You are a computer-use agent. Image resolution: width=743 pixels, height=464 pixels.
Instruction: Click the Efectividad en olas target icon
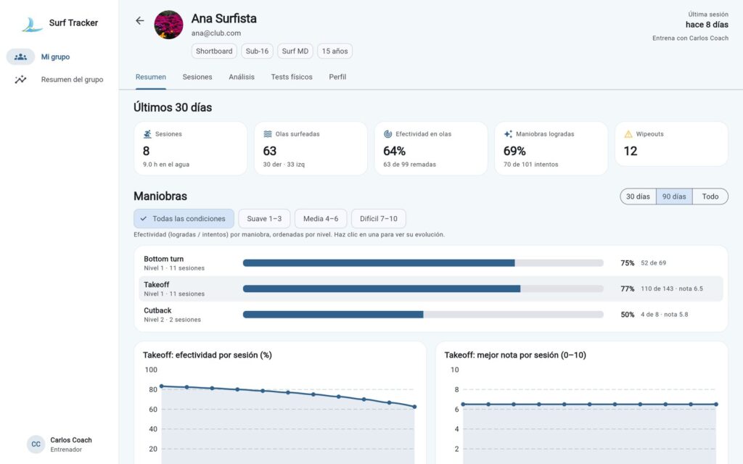coord(387,134)
